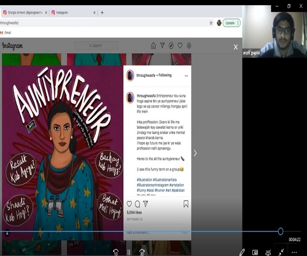This screenshot has width=307, height=256.
Task: Go to next post with right chevron
Action: tap(195, 153)
